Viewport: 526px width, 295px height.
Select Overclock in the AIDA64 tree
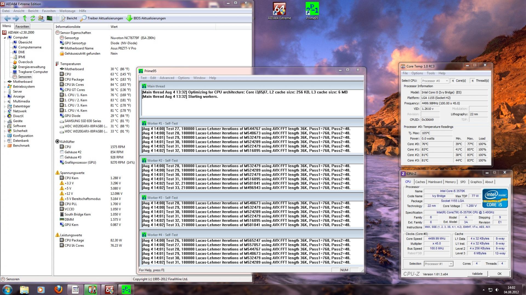tap(25, 62)
